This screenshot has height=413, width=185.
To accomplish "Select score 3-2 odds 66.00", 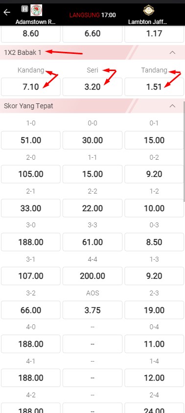I will tap(31, 310).
